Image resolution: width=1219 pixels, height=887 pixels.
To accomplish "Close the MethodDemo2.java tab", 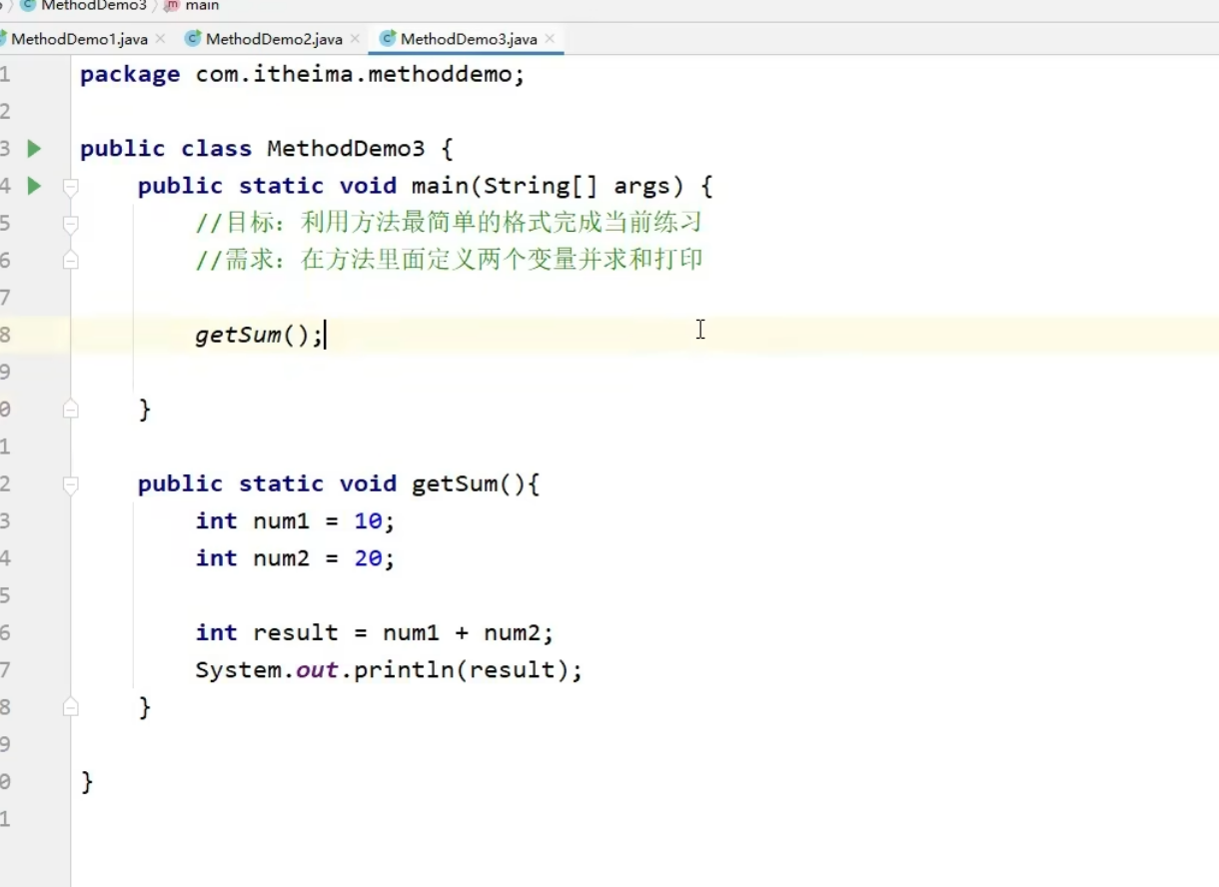I will coord(355,38).
